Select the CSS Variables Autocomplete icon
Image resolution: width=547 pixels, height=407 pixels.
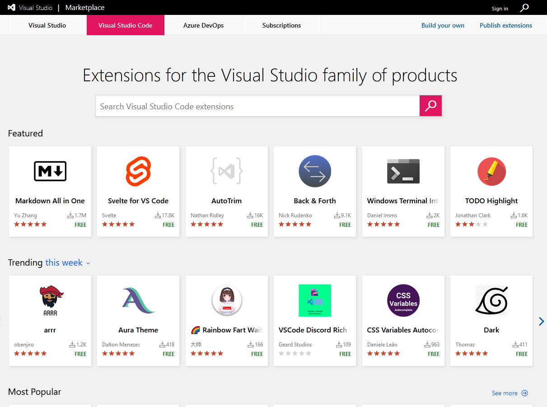pyautogui.click(x=403, y=300)
